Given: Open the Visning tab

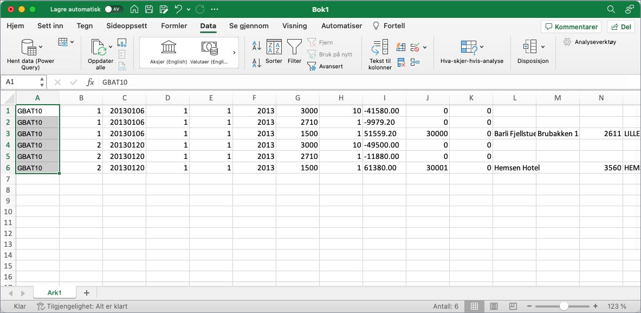Looking at the screenshot, I should tap(295, 26).
